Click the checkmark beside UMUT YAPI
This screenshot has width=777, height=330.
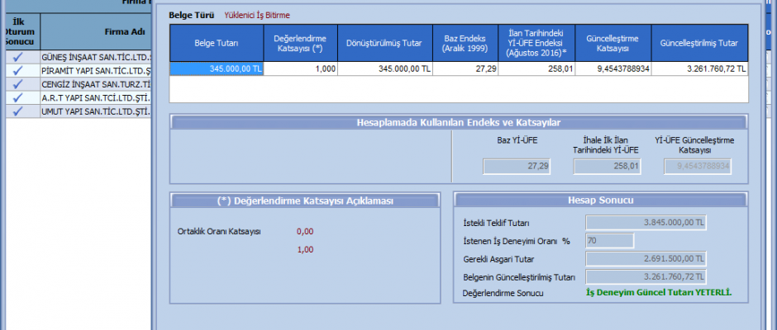point(18,111)
